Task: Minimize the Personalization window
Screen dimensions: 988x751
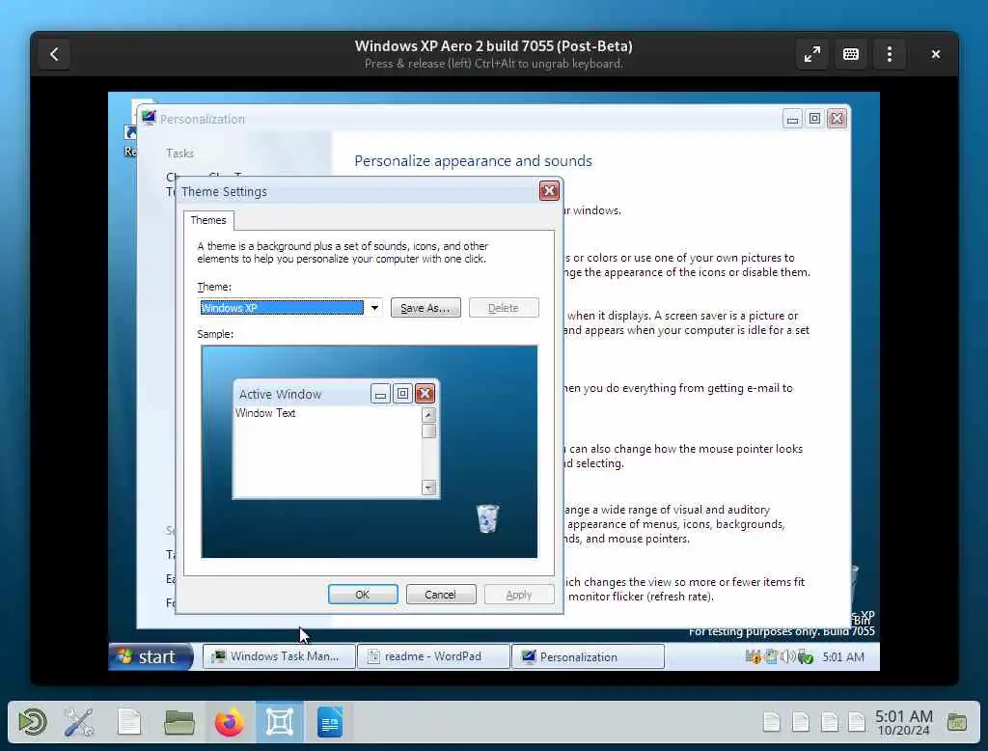Action: pyautogui.click(x=792, y=119)
